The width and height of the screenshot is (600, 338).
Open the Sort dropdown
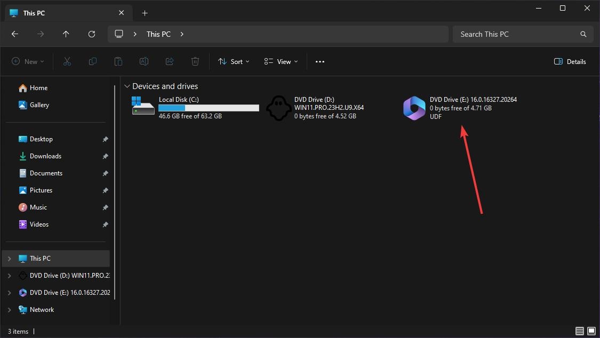233,61
